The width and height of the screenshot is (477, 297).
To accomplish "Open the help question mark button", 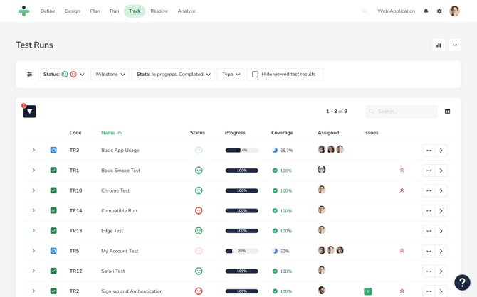I will click(462, 282).
